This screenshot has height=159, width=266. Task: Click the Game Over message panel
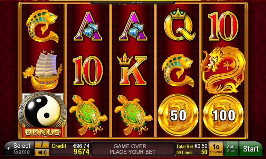[133, 149]
